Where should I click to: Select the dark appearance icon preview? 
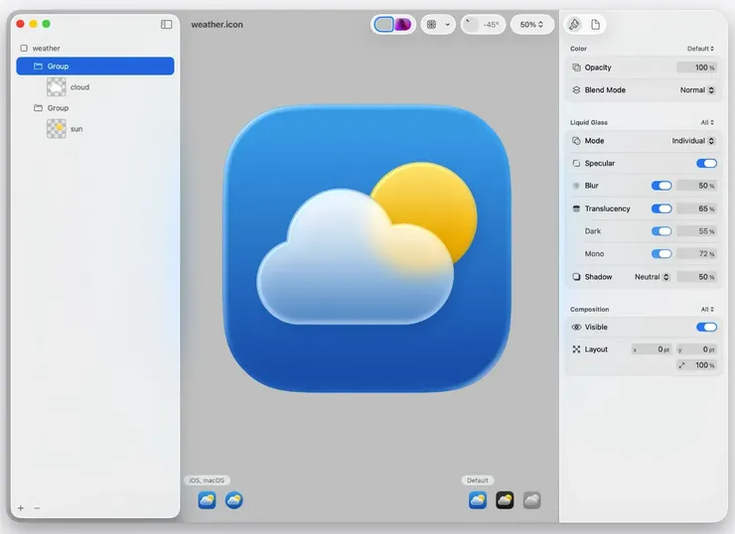[x=505, y=500]
